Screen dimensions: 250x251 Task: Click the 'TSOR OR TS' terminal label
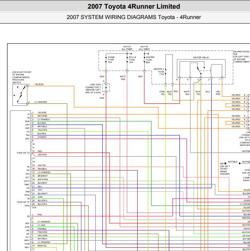23,153
